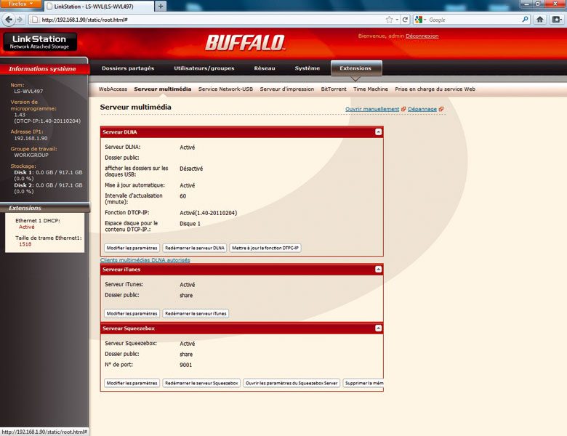
Task: Click the Supprimer la mém button
Action: point(363,383)
